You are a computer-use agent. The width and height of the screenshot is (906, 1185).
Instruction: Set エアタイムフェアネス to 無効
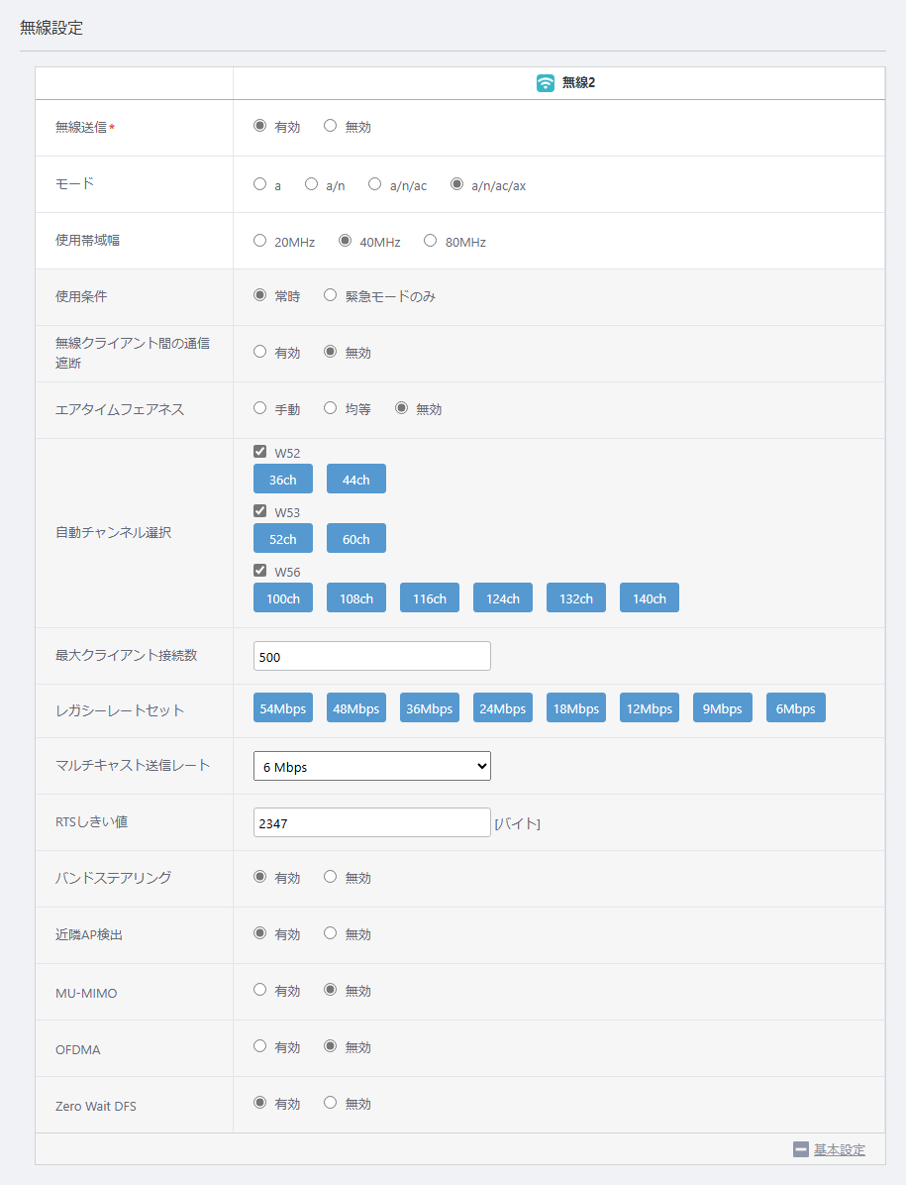402,408
